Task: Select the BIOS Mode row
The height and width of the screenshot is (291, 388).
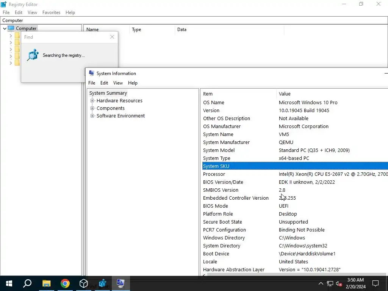Action: click(295, 206)
